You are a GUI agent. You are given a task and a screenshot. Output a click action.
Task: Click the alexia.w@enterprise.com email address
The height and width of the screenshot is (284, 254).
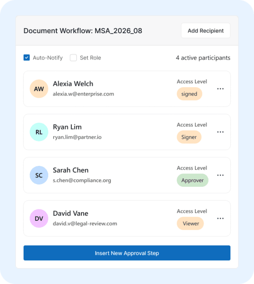coord(83,94)
